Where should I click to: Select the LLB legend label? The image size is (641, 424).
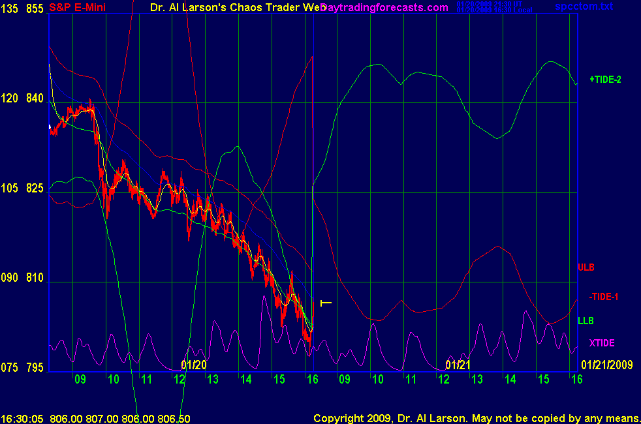pos(586,321)
